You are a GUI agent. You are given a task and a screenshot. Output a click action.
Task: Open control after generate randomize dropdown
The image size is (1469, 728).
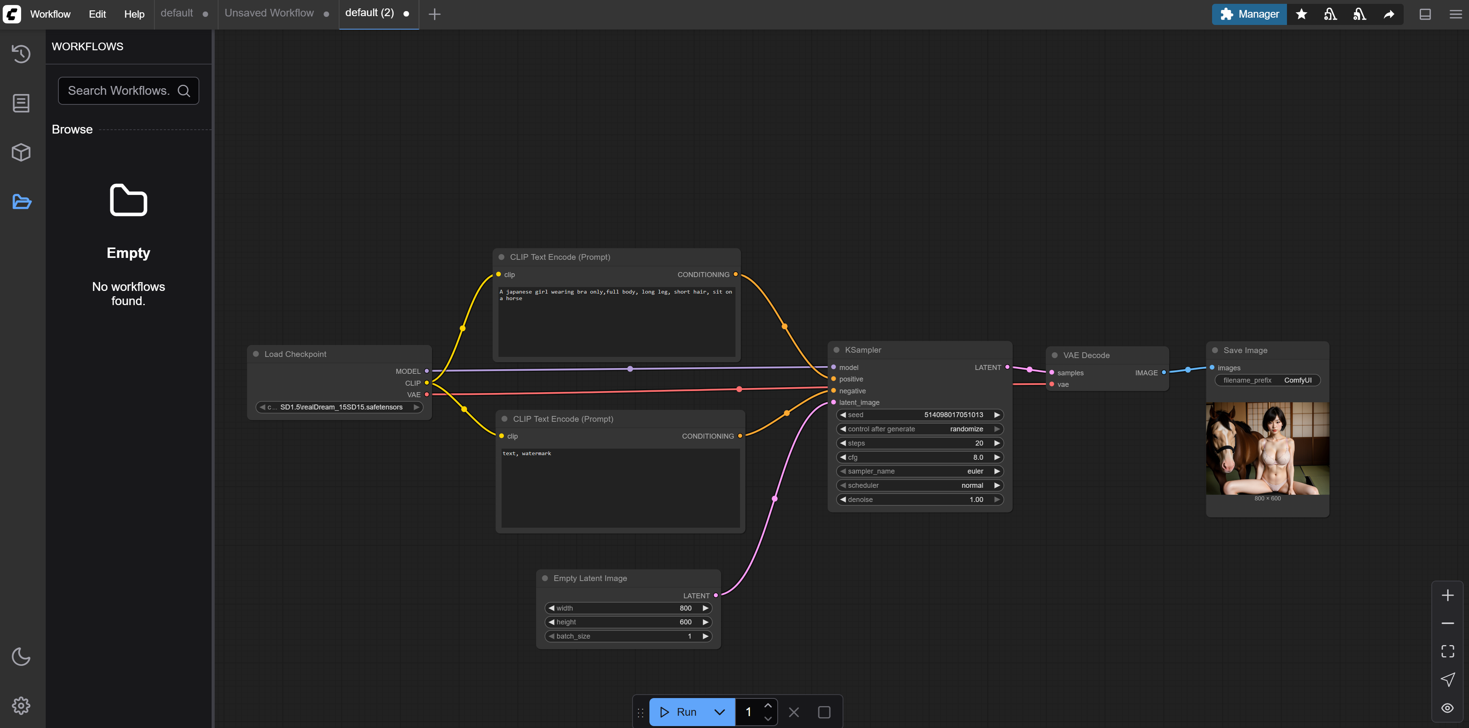(x=919, y=429)
